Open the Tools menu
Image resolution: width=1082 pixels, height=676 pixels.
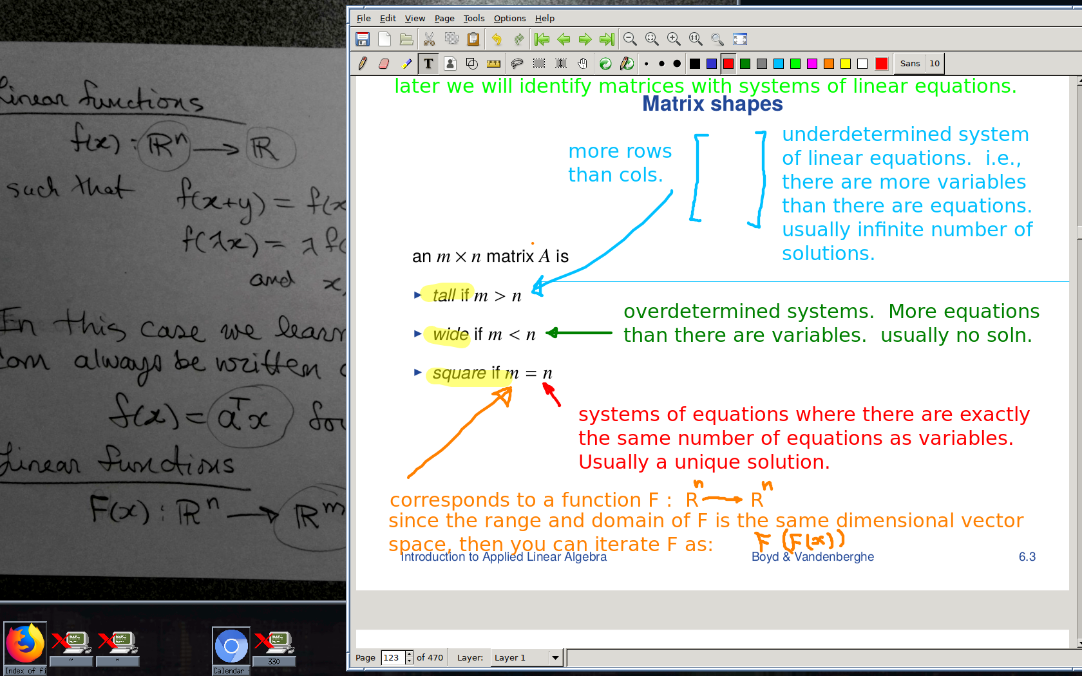473,18
